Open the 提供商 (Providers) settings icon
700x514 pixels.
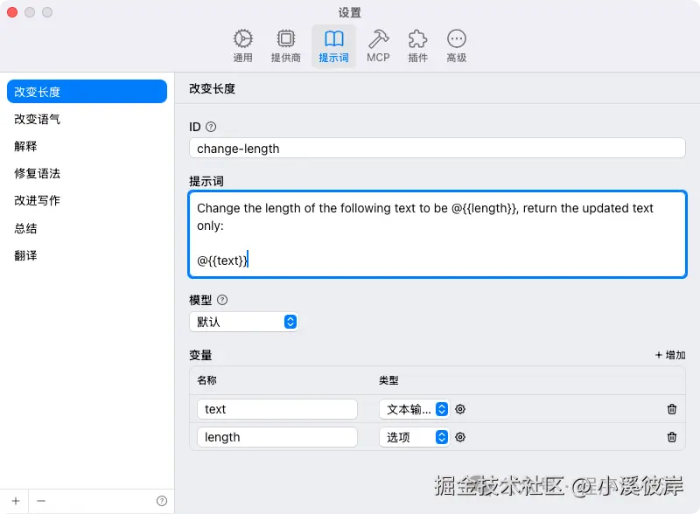286,39
